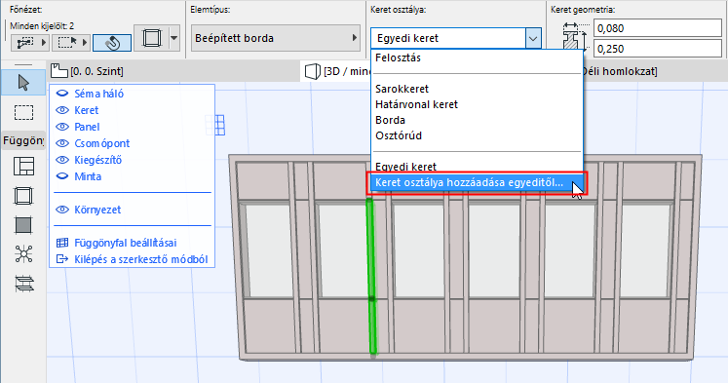Viewport: 728px width, 383px height.
Task: Choose the solid Panel tool icon
Action: pos(23,225)
